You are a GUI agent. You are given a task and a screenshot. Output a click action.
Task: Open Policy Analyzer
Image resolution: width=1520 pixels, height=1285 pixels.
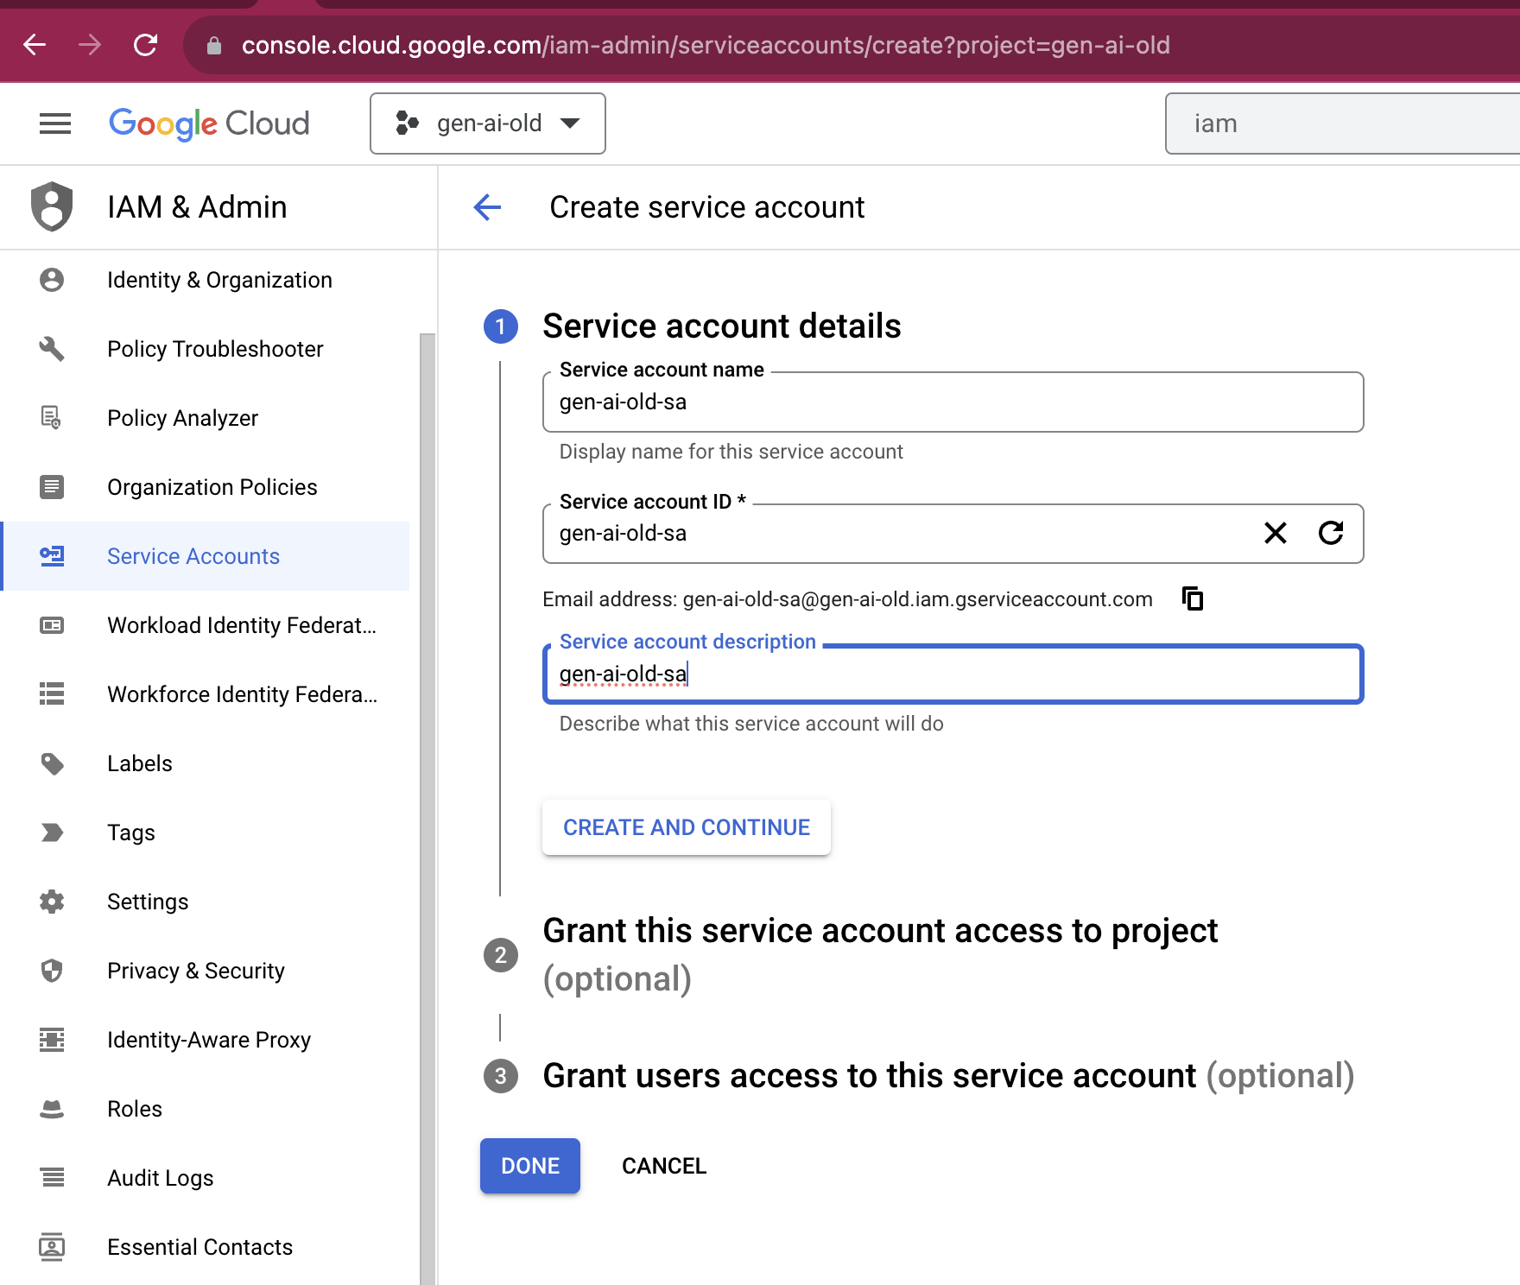[x=181, y=418]
